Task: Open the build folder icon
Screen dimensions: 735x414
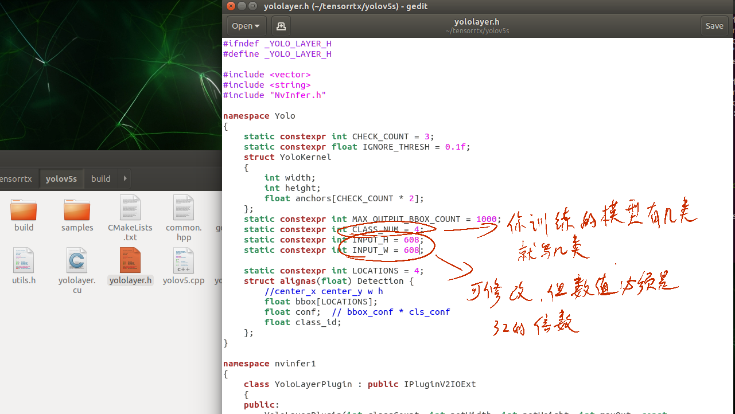Action: [24, 210]
